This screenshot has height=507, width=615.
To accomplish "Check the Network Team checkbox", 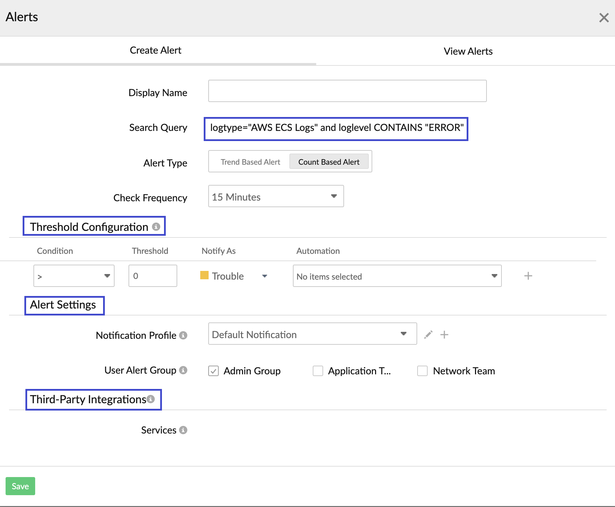I will 422,371.
